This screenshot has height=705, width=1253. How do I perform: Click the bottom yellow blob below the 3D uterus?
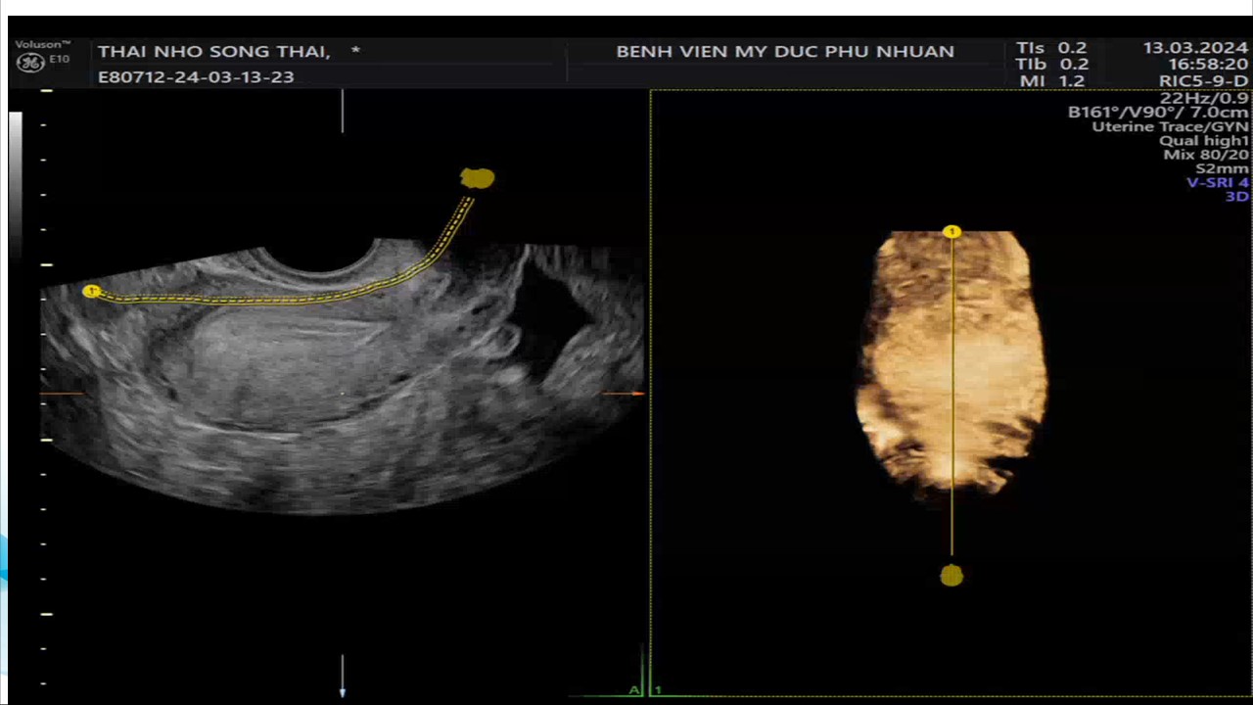(x=951, y=576)
